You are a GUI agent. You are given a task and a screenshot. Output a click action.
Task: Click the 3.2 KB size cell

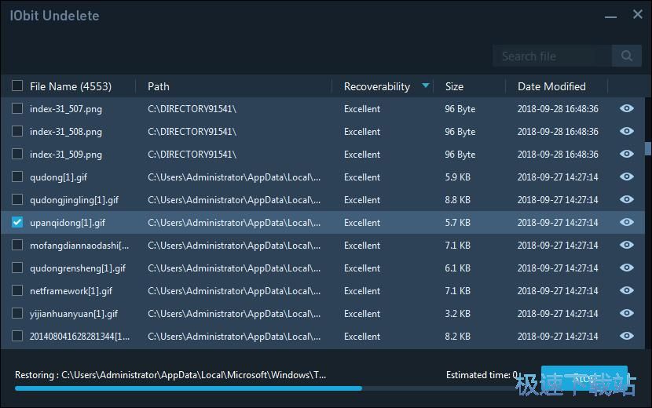457,314
